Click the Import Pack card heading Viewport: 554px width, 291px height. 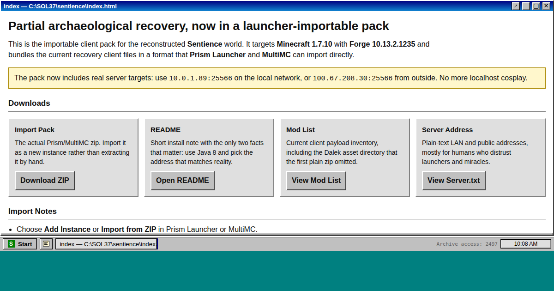click(x=35, y=130)
